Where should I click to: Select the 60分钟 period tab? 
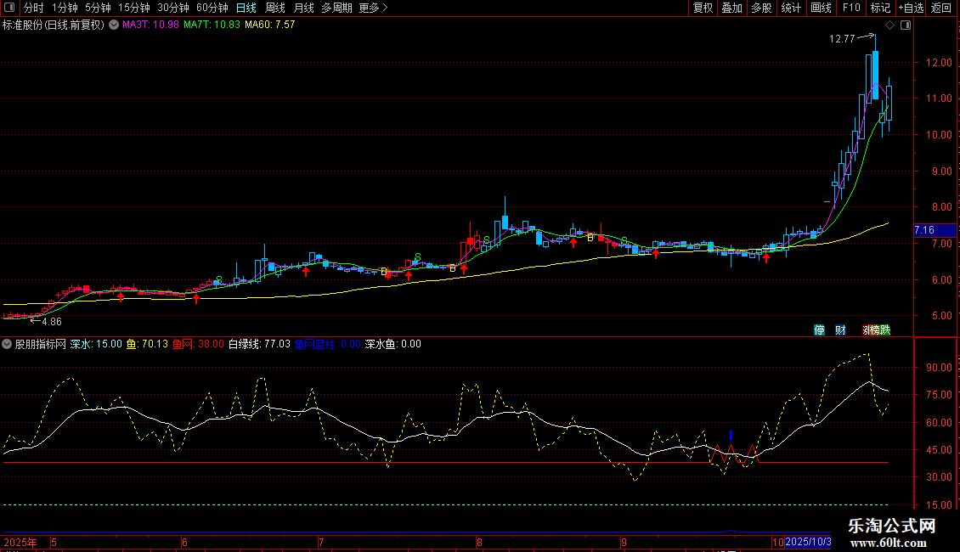(x=212, y=8)
